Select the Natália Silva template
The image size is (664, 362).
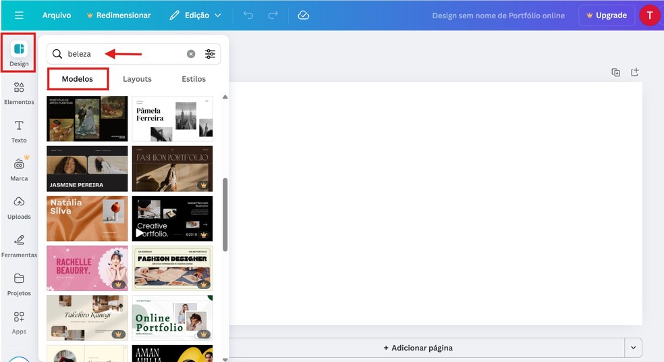[x=87, y=219]
